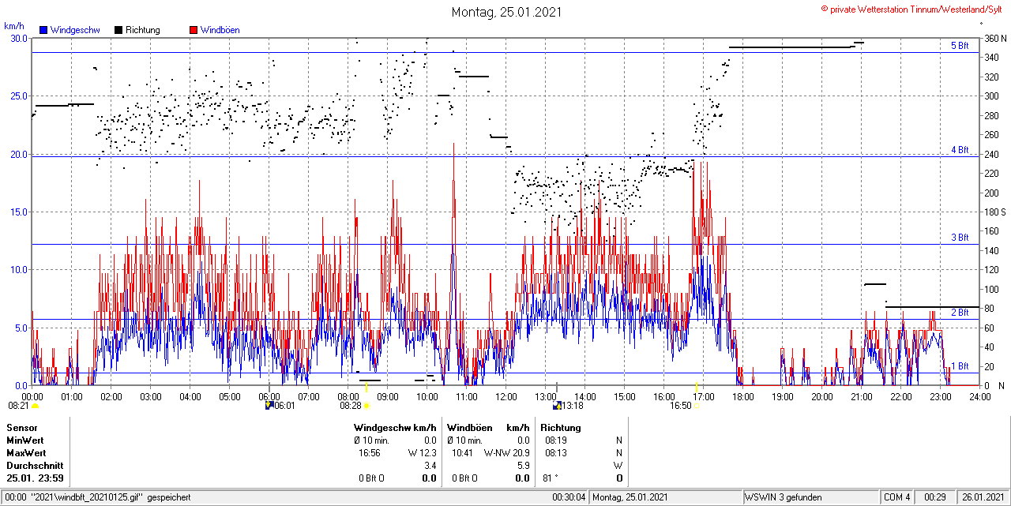Click the saved file message in status bar
This screenshot has width=1011, height=506.
[99, 498]
